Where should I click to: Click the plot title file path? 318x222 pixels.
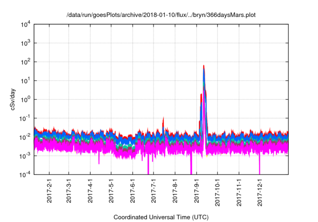(161, 15)
